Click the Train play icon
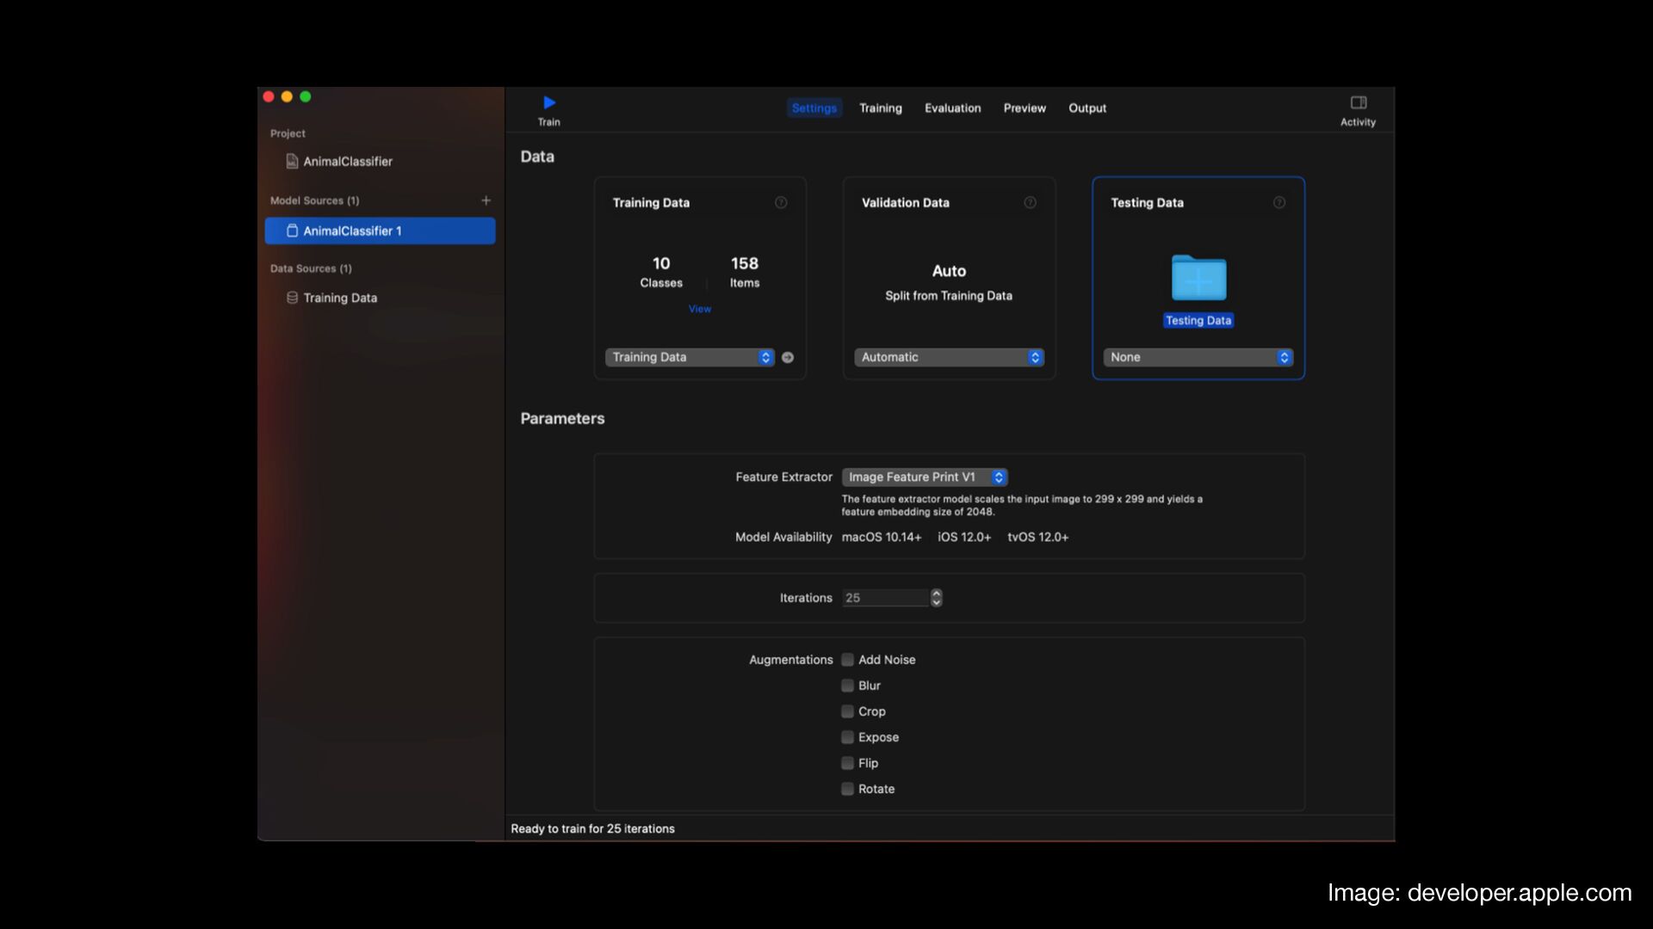The image size is (1653, 929). [x=549, y=102]
